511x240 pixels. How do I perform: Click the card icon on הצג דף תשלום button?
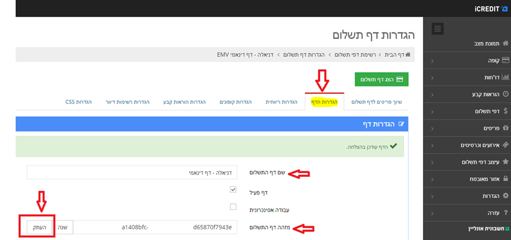click(399, 79)
